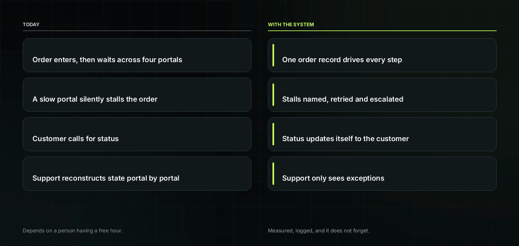Open the 'Customer calls for status' card
The height and width of the screenshot is (246, 519).
tap(137, 134)
